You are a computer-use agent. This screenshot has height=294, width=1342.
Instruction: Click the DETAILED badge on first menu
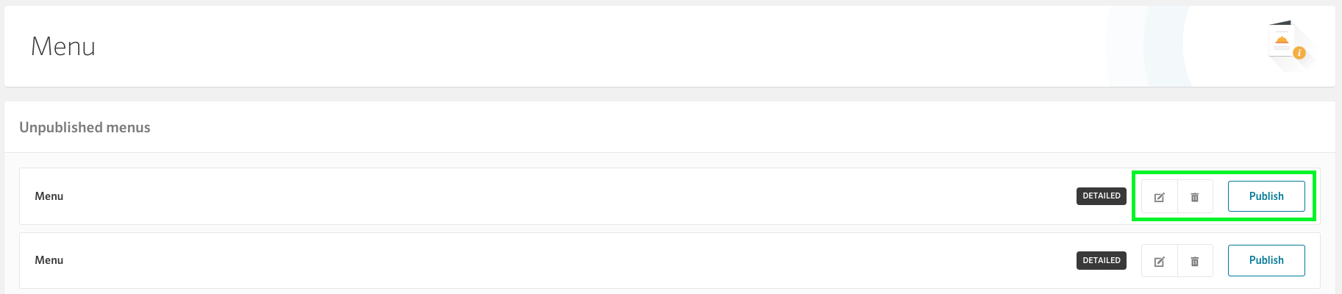pyautogui.click(x=1102, y=196)
